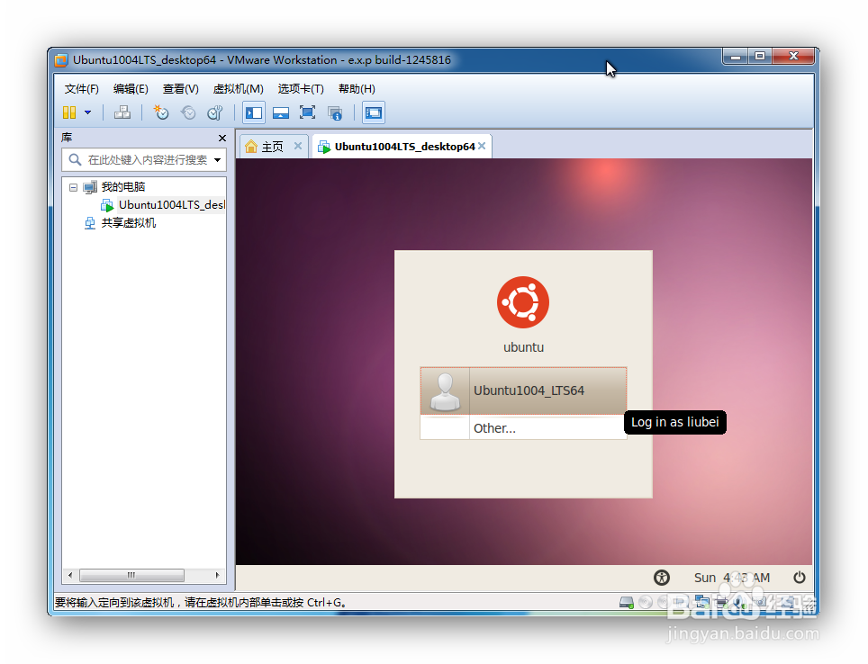The width and height of the screenshot is (868, 664).
Task: Select 我的电脑 in the library tree
Action: [x=122, y=187]
